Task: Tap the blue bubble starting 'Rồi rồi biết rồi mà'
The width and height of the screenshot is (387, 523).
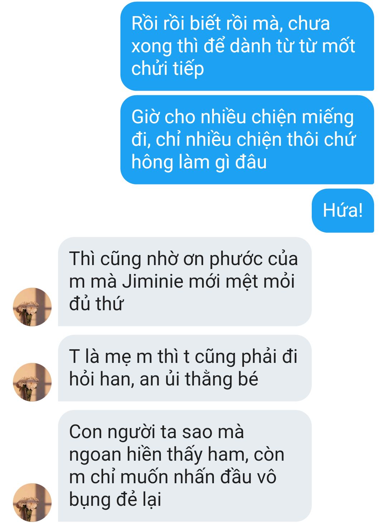Action: click(247, 46)
